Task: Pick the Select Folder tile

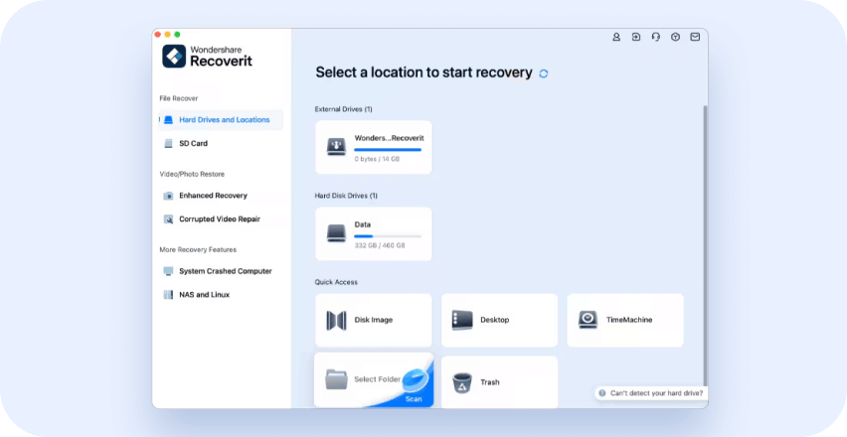Action: click(374, 379)
